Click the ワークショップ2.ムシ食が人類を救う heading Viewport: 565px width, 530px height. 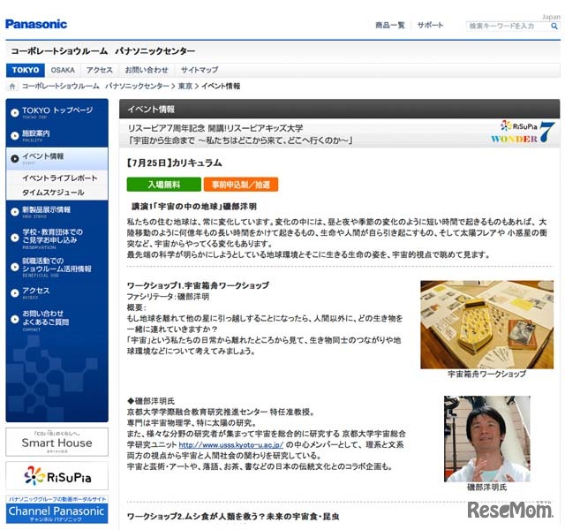click(x=233, y=517)
